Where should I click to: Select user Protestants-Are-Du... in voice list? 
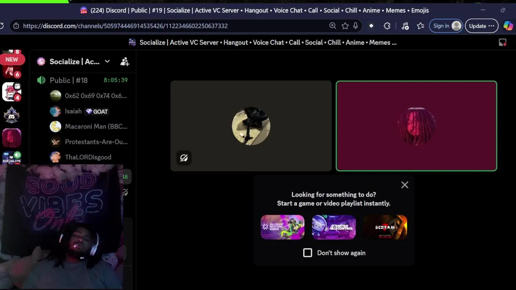pos(88,142)
